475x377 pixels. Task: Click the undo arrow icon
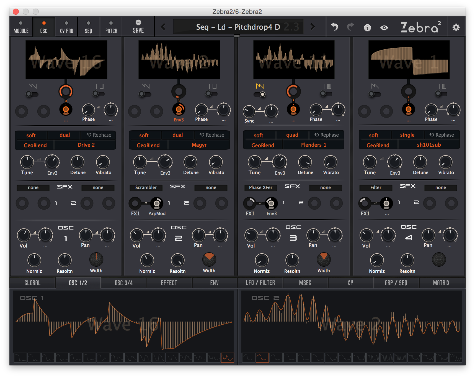(x=335, y=27)
